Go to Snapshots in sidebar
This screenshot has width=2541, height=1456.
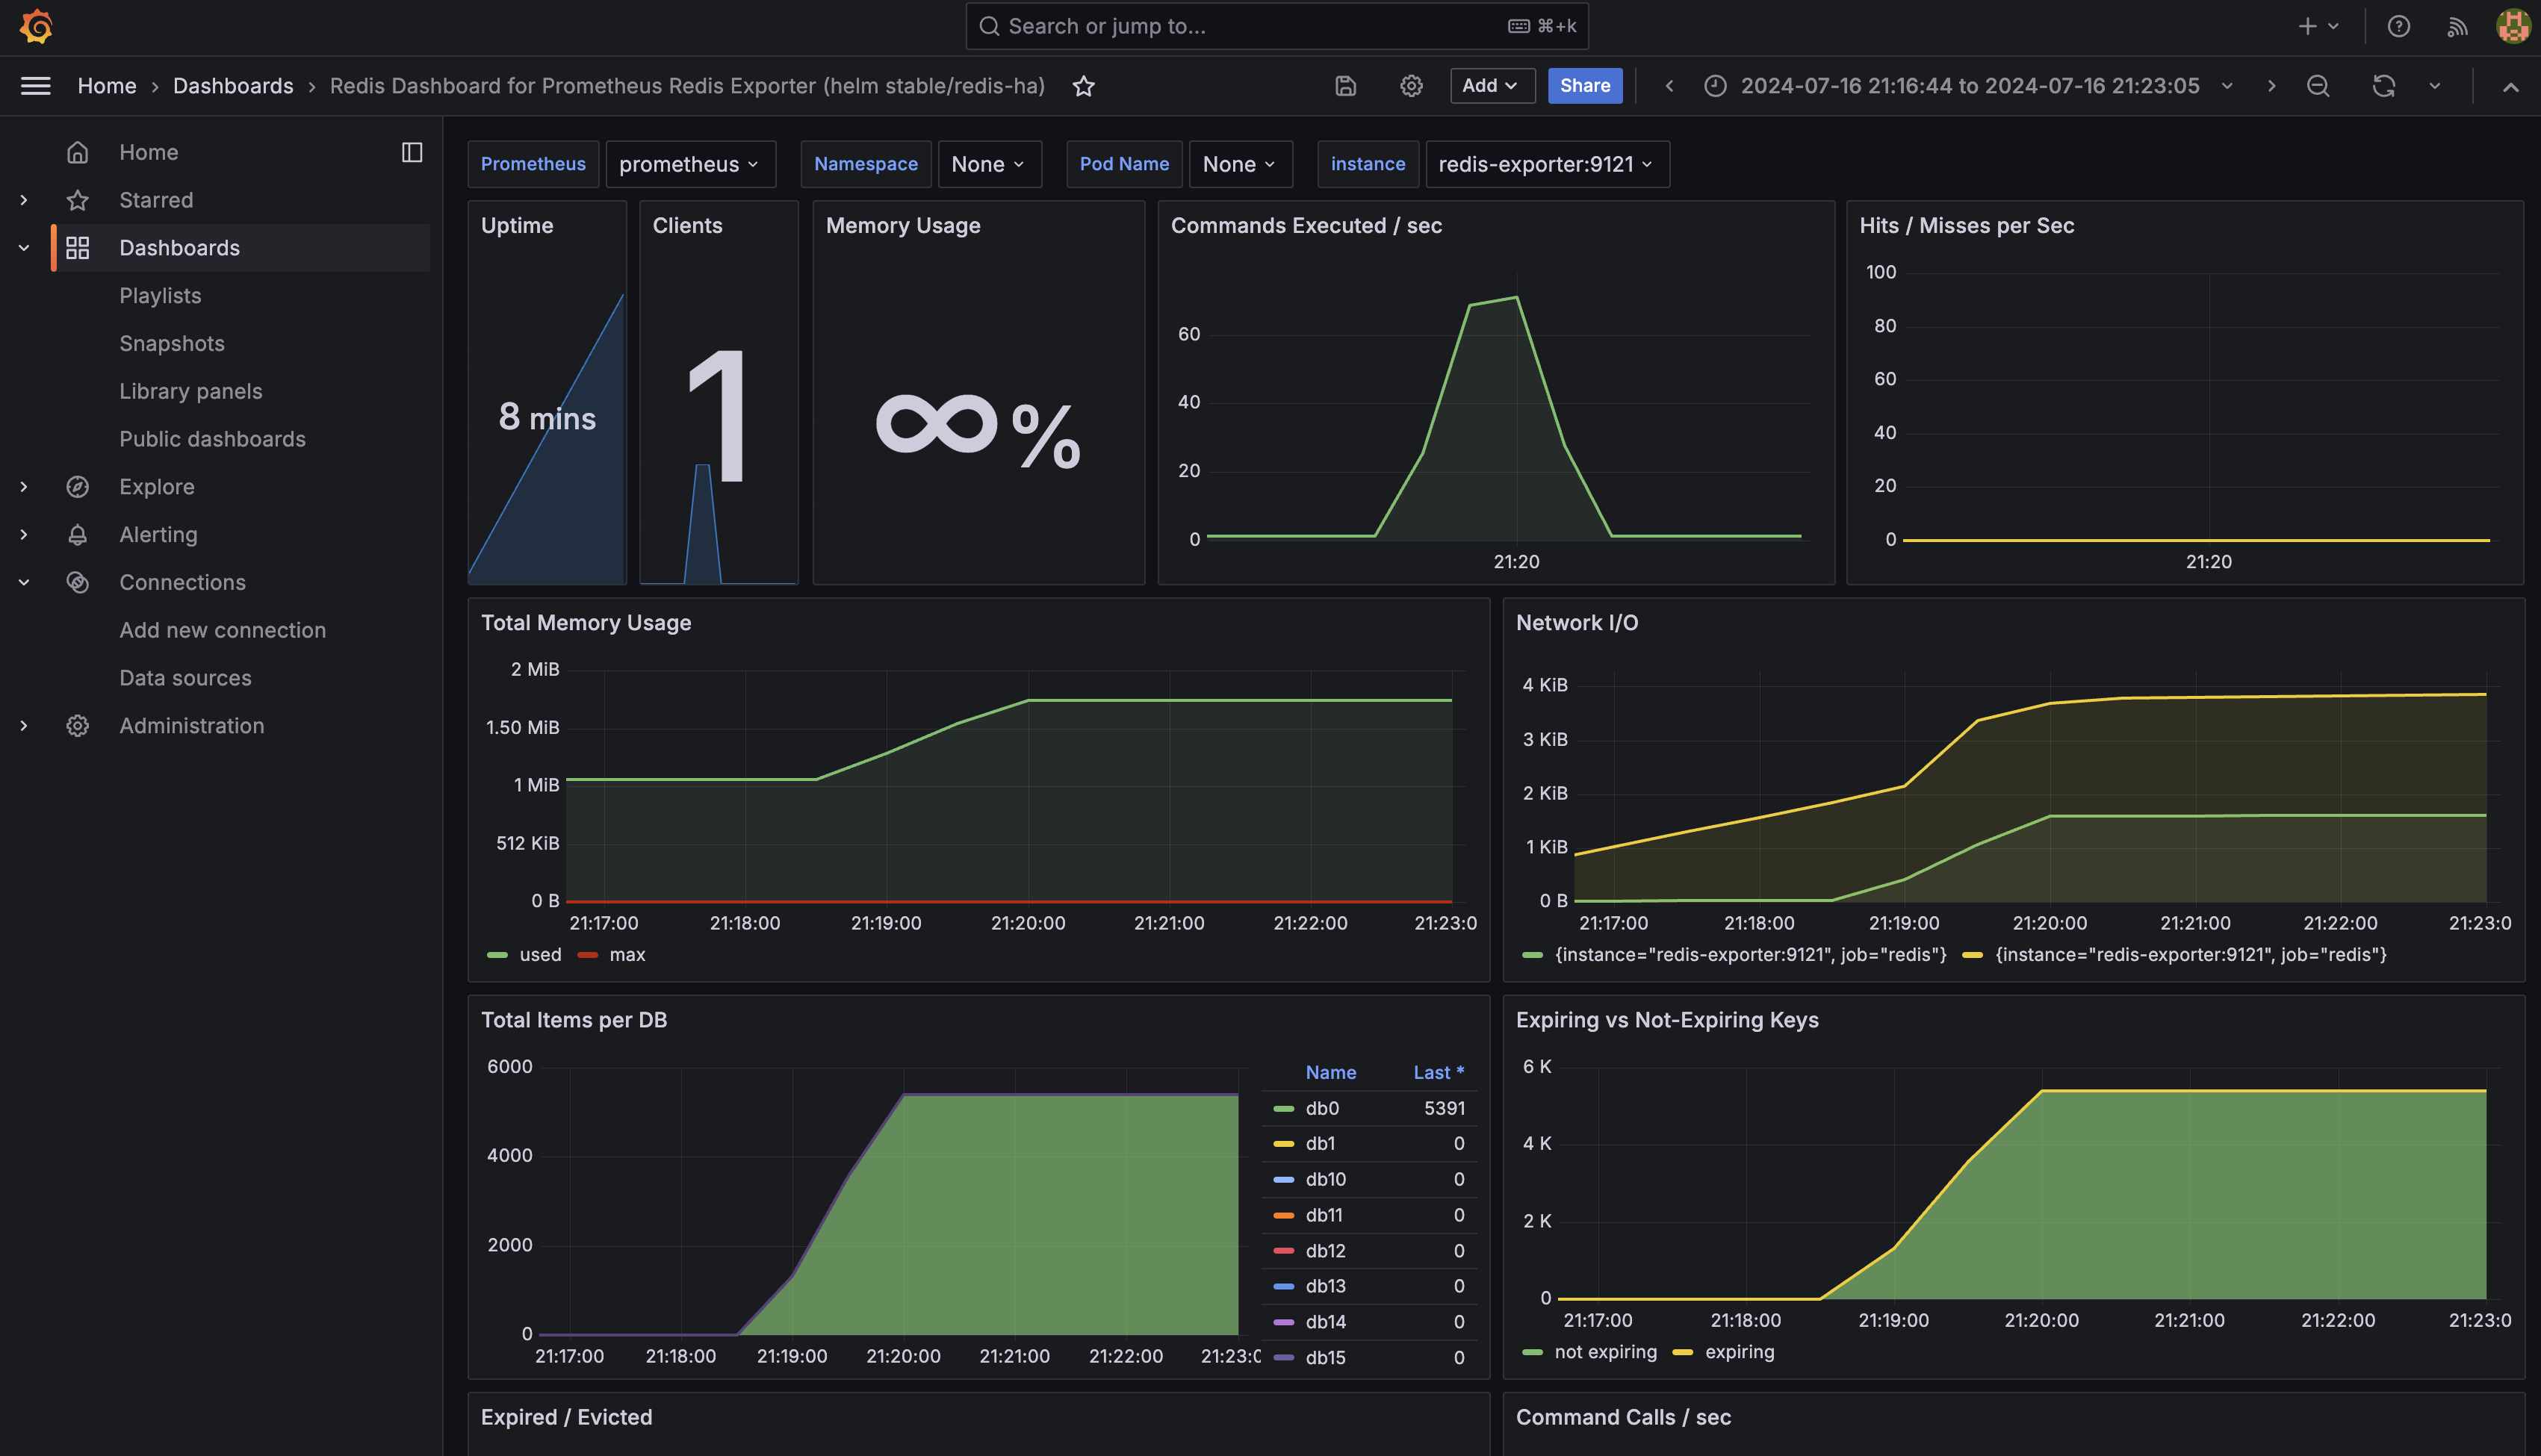click(171, 343)
